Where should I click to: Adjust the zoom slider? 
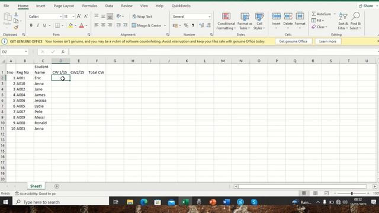(x=352, y=193)
